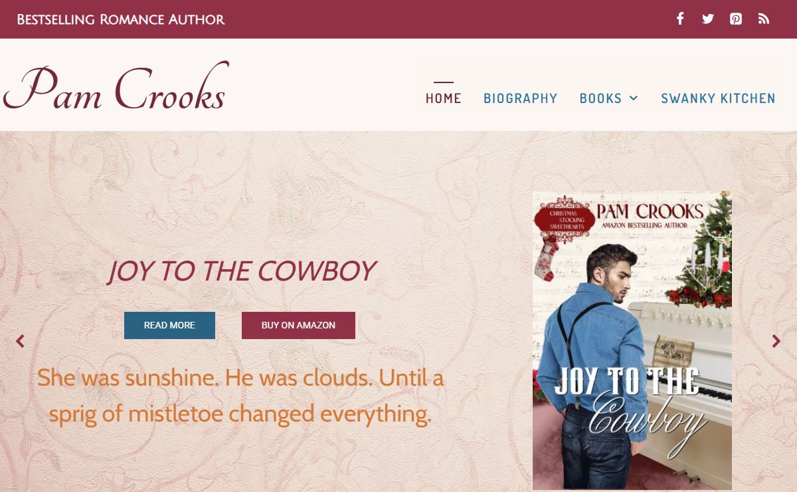The width and height of the screenshot is (797, 492).
Task: Expand the Books menu chevron
Action: pos(634,98)
